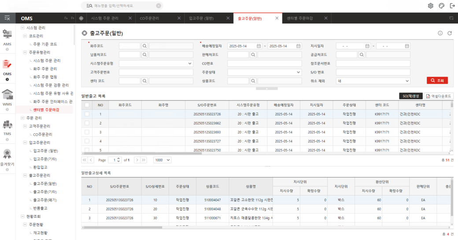The image size is (458, 240).
Task: Open 시스템주문유형 dropdown
Action: click(x=156, y=63)
